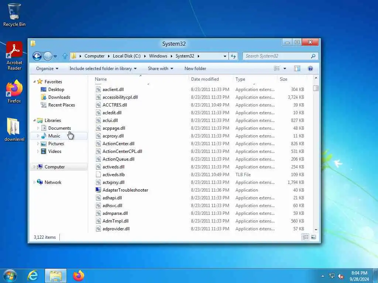This screenshot has height=283, width=378.
Task: Select the AdapterTroubleshooter application icon
Action: [x=98, y=190]
